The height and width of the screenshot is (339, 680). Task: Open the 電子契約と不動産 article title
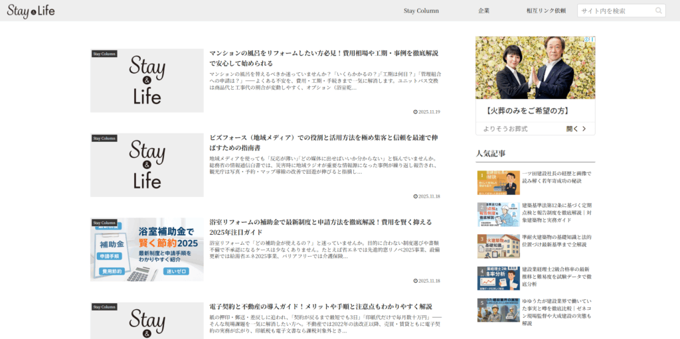(x=320, y=306)
